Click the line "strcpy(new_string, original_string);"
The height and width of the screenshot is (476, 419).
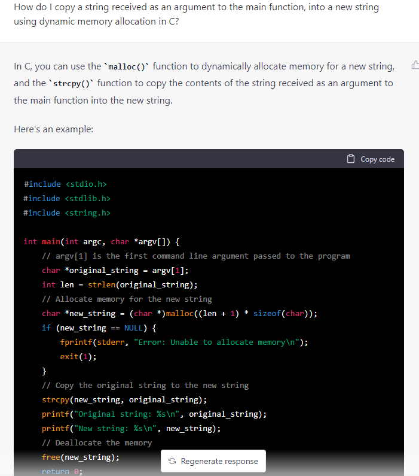coord(124,400)
